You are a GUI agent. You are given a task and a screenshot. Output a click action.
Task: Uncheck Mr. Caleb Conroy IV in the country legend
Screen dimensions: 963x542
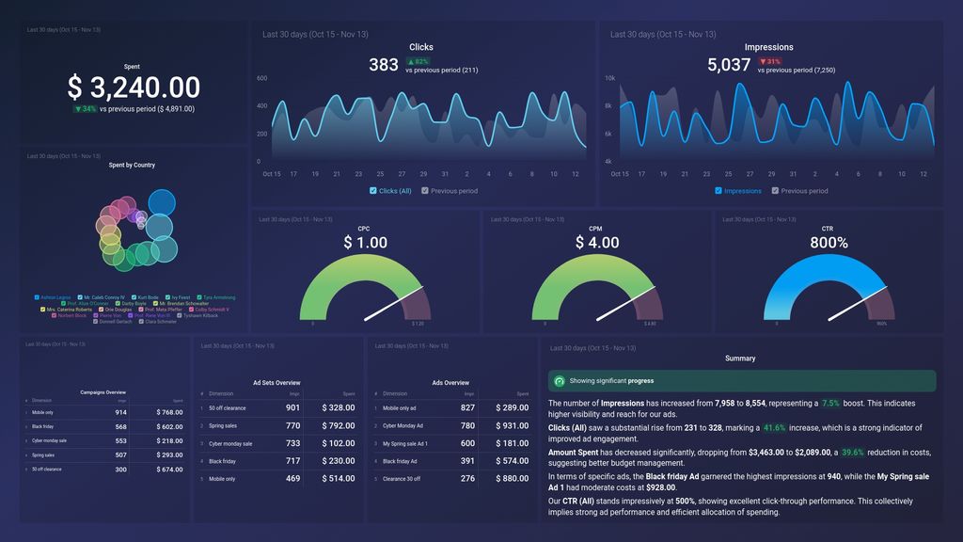tap(80, 297)
